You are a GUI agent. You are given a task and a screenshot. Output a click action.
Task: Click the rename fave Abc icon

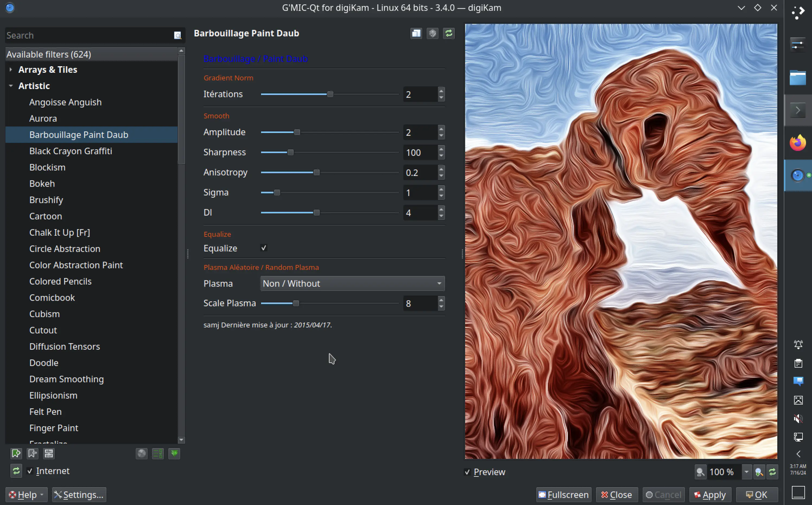pos(49,453)
